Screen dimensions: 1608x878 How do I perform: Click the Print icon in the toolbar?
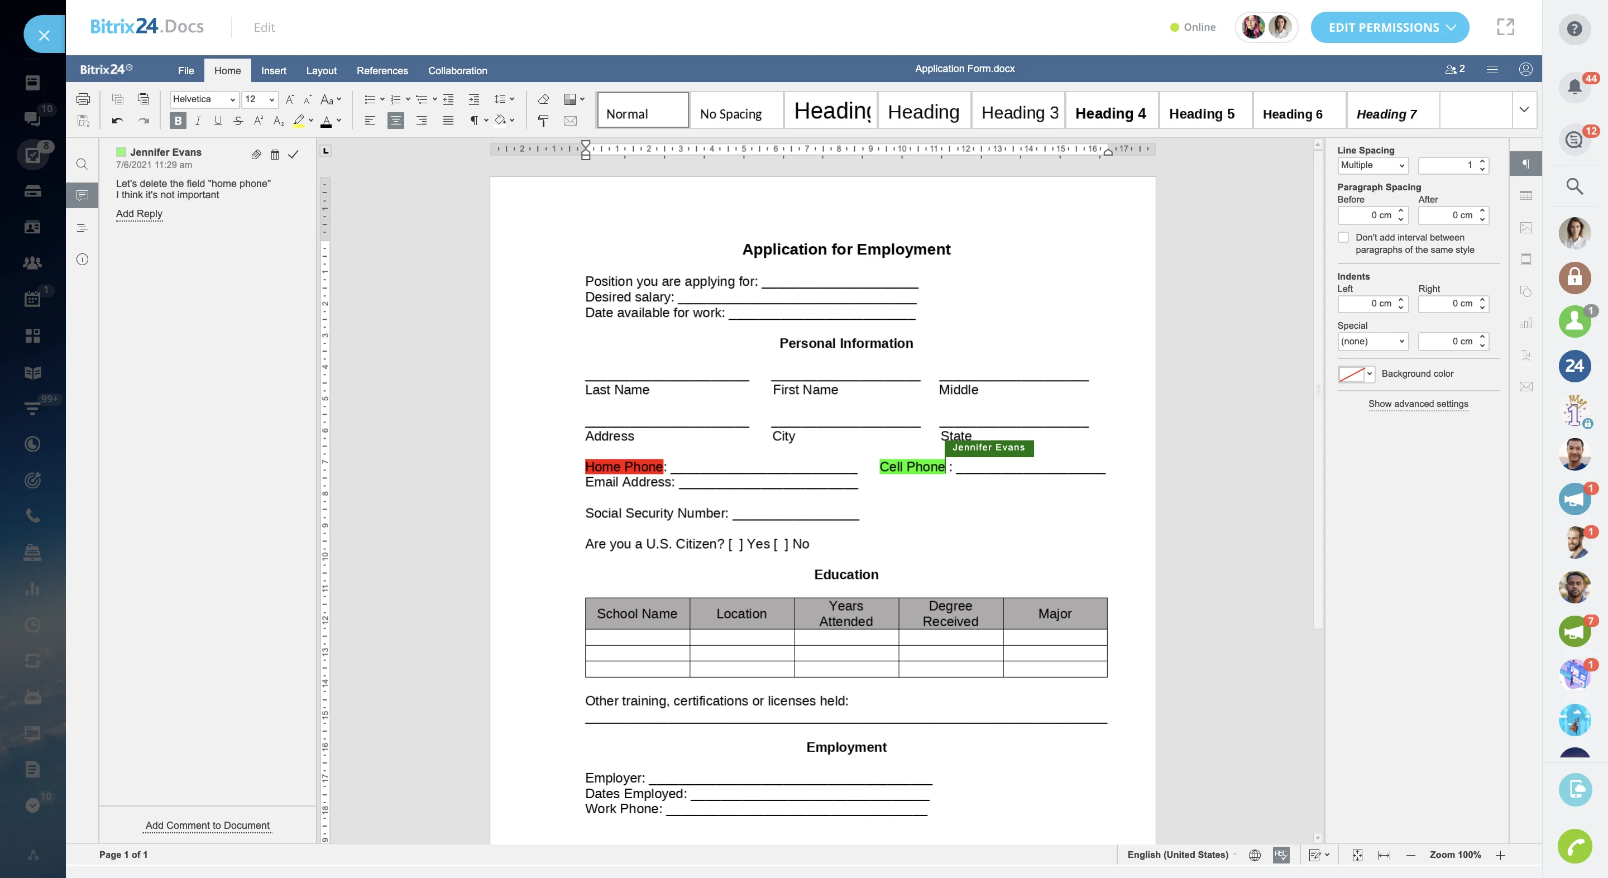(83, 99)
